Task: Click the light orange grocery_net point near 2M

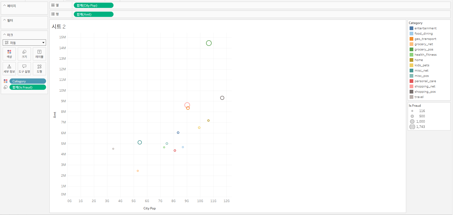Action: [x=138, y=171]
